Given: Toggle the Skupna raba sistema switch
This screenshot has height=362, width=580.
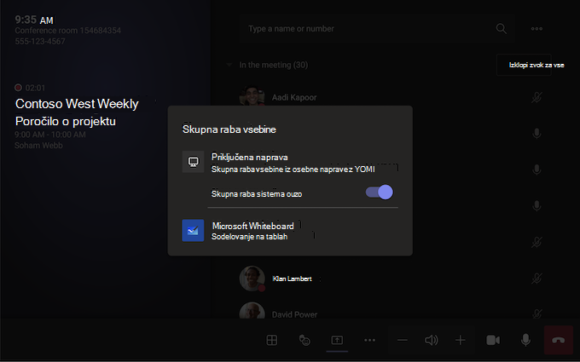Looking at the screenshot, I should [380, 192].
